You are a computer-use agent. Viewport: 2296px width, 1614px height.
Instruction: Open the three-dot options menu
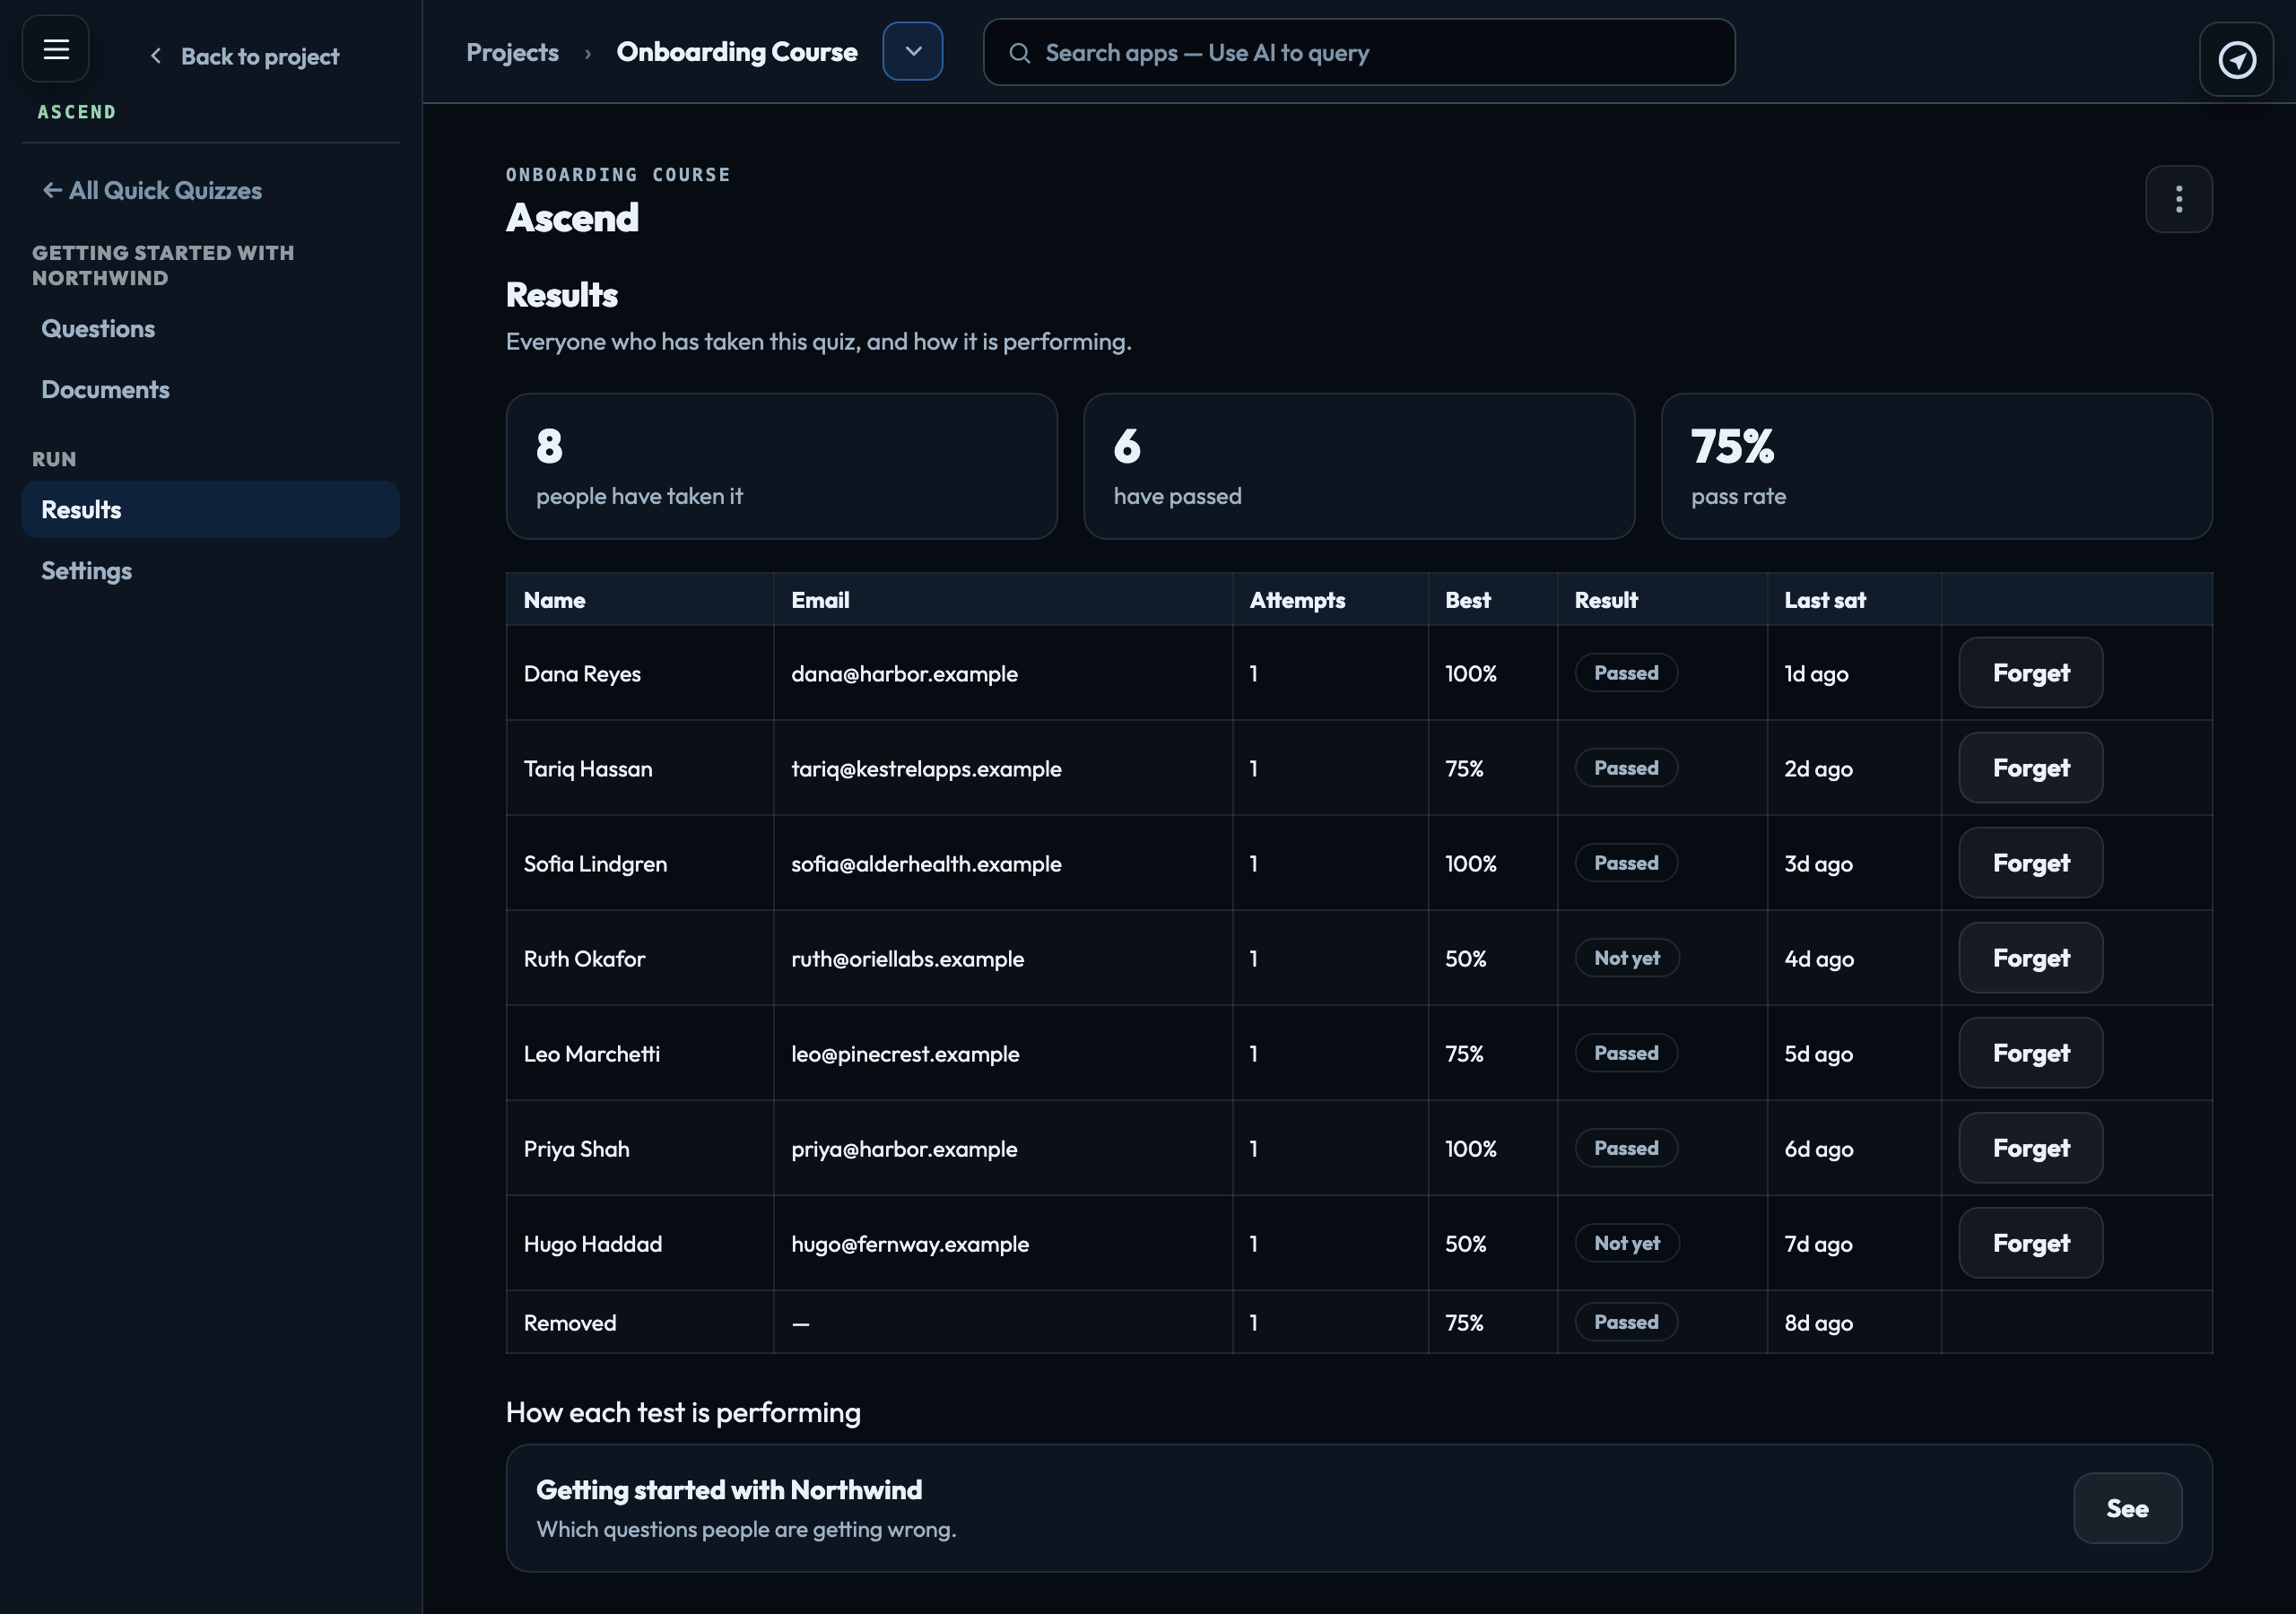tap(2179, 199)
